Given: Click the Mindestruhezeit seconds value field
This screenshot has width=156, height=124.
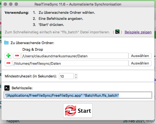Looking at the screenshot, I should [x=66, y=76].
